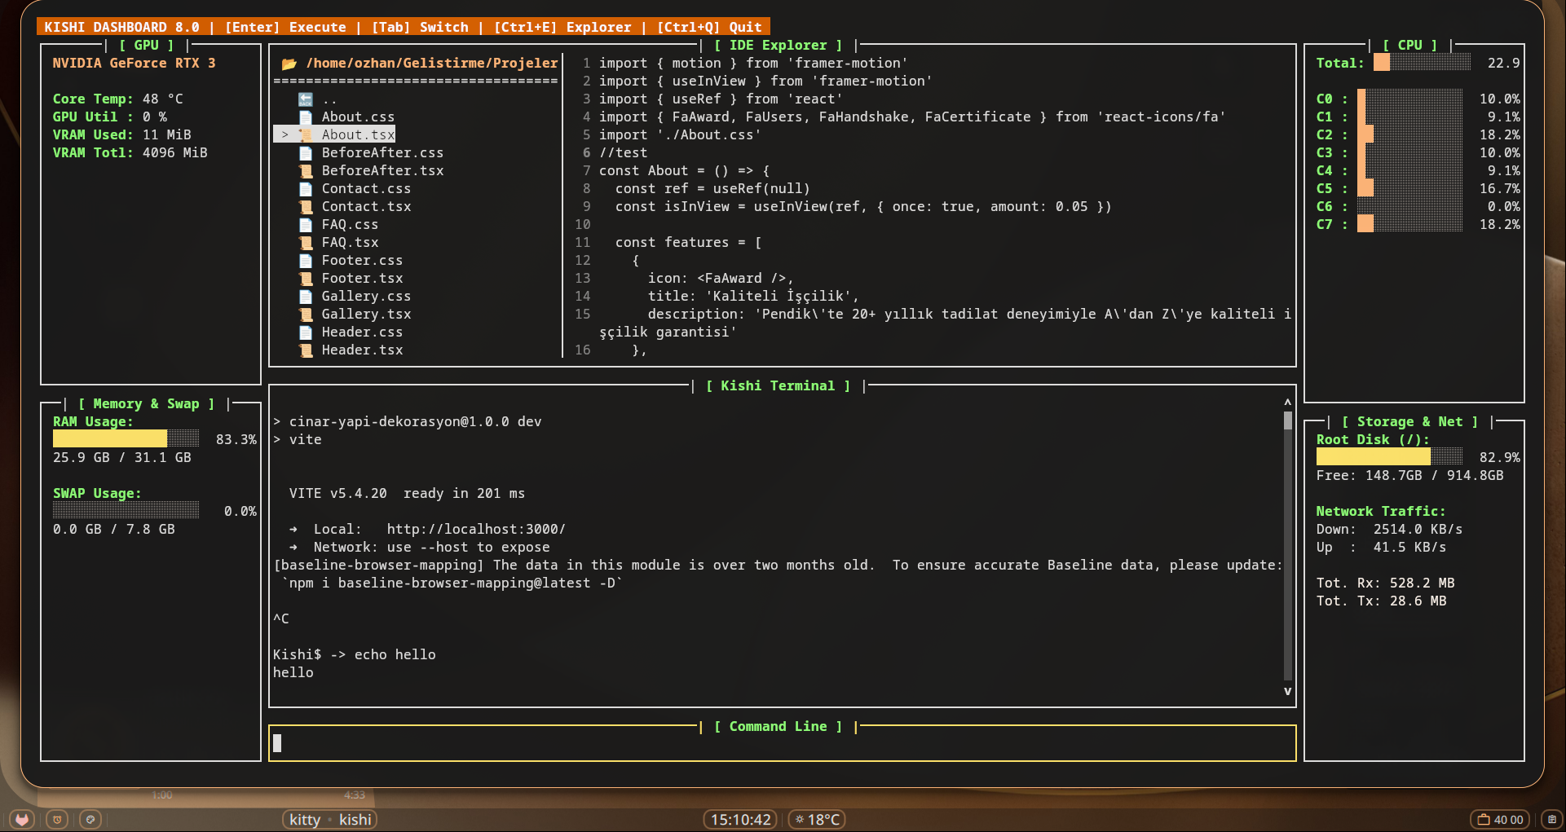The height and width of the screenshot is (832, 1566).
Task: Open BeforeAfter.tsx in the explorer
Action: pyautogui.click(x=382, y=171)
